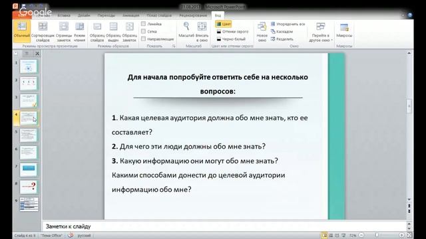Select slide 9 thumbnail
Viewport: 426px width, 239px height.
[x=29, y=204]
